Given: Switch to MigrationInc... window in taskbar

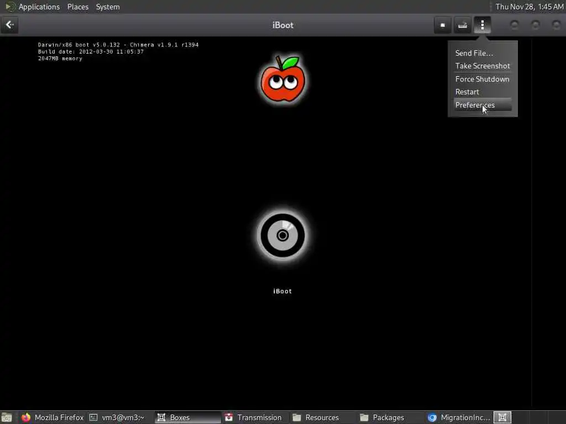Looking at the screenshot, I should click(x=459, y=417).
